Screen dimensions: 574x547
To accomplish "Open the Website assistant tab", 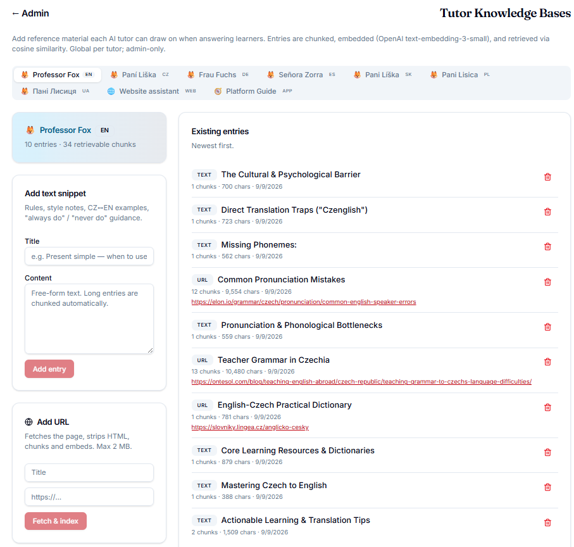I will (x=151, y=91).
